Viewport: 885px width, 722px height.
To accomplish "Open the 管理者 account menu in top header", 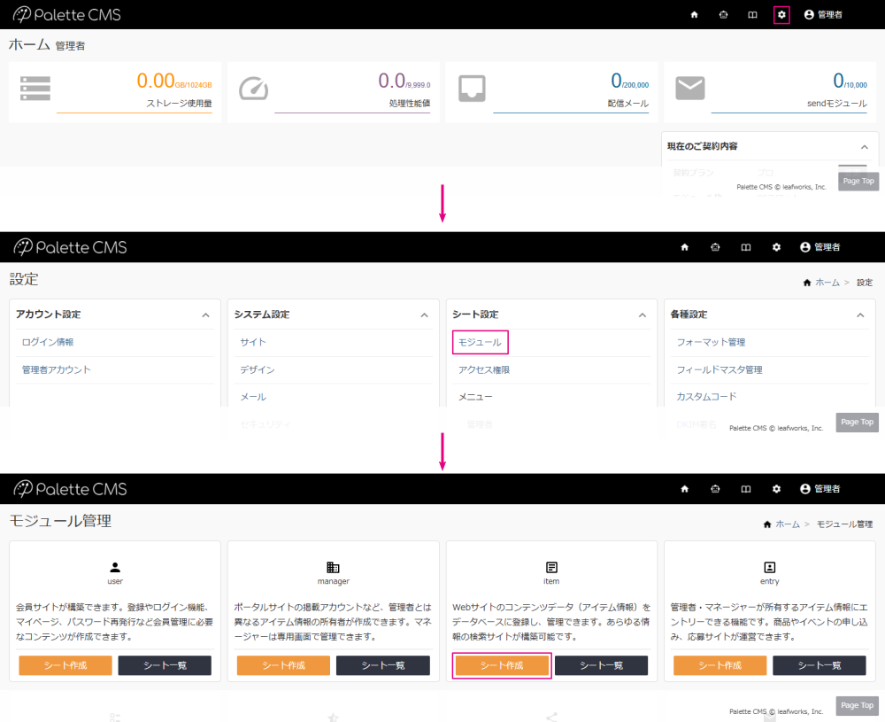I will 823,15.
